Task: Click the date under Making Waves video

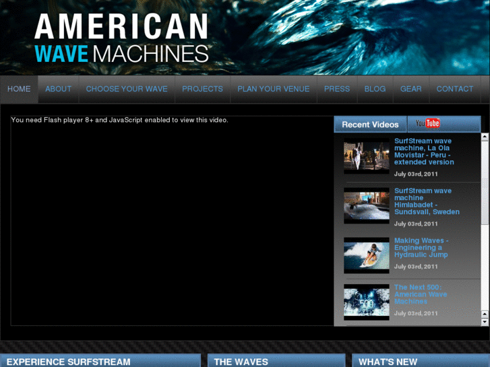Action: pyautogui.click(x=416, y=267)
